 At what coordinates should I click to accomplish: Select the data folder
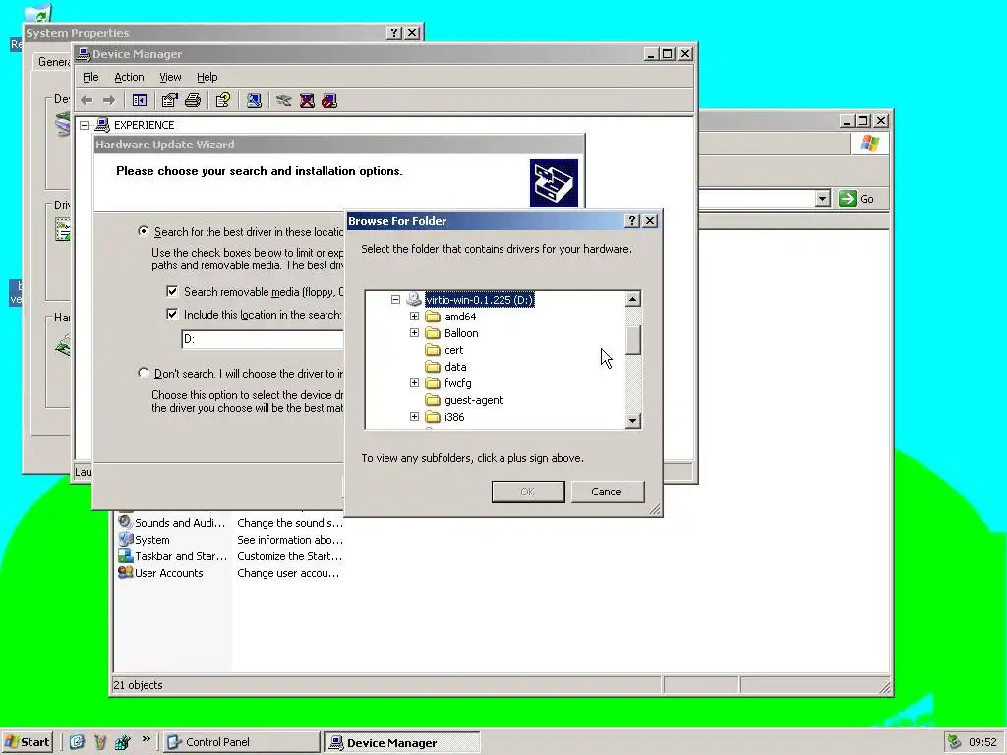click(455, 367)
